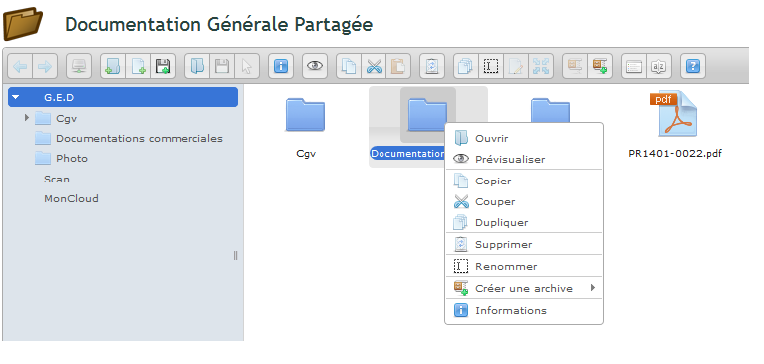The height and width of the screenshot is (364, 764).
Task: Click the toolbar Edit file pencil icon
Action: coord(516,66)
